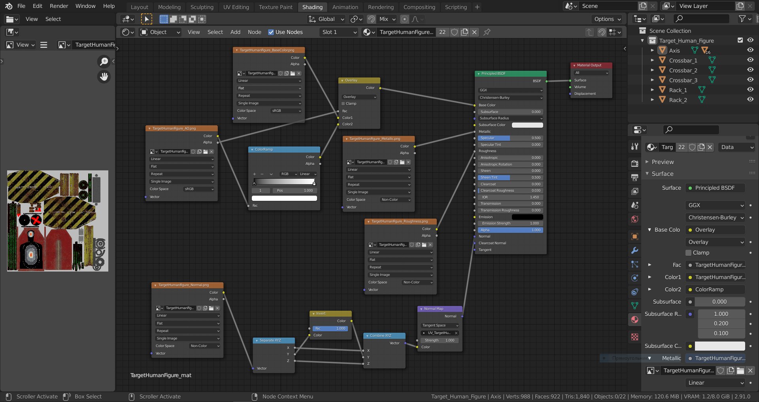Toggle the Use Nodes checkbox
The width and height of the screenshot is (759, 402).
pyautogui.click(x=271, y=32)
